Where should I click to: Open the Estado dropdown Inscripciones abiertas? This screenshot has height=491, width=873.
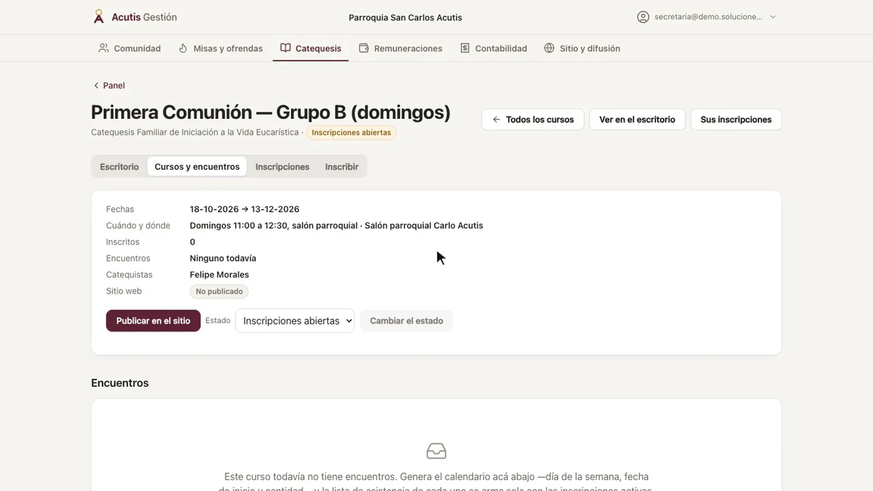295,321
